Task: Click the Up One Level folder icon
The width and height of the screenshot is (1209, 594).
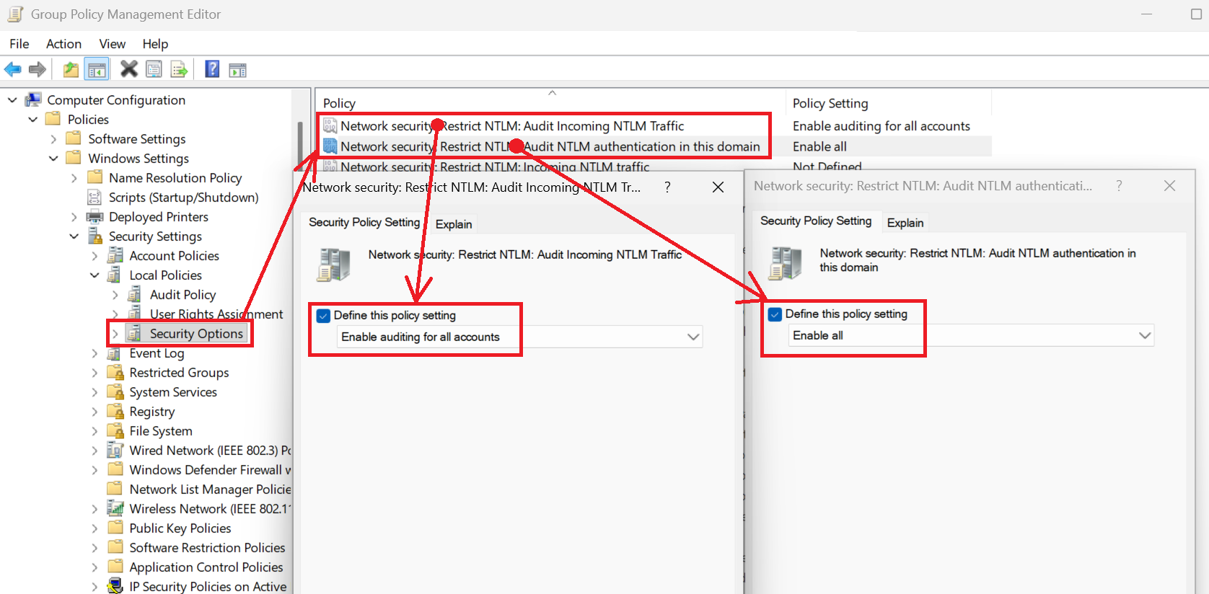Action: (x=71, y=69)
